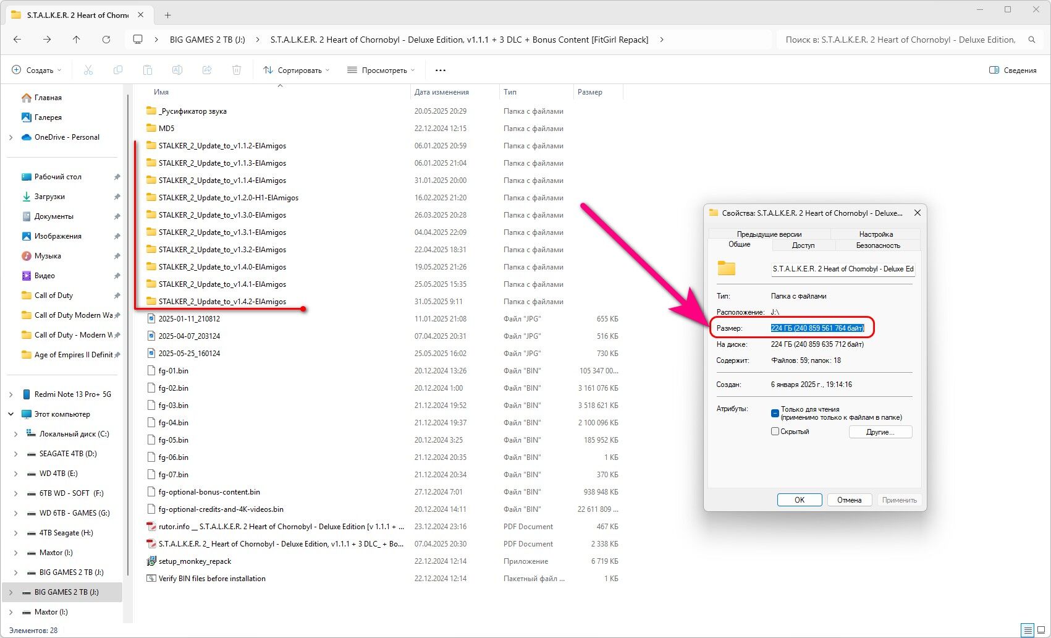Select the MD5 folder

tap(166, 129)
